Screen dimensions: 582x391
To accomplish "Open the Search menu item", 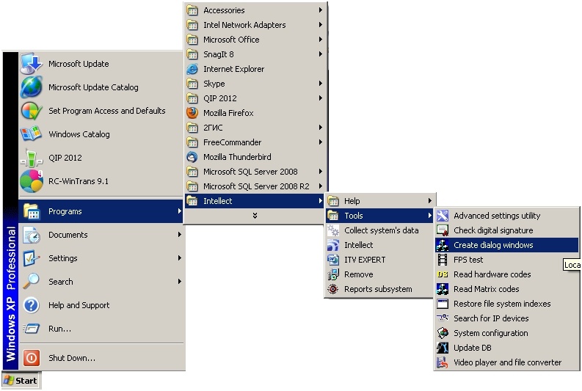I will [101, 282].
